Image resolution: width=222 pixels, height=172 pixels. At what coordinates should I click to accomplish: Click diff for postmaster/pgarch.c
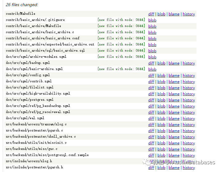coord(151,131)
